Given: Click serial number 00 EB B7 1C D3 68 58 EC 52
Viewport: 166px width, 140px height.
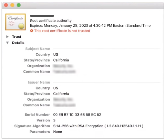Looking at the screenshot, I should [77, 115].
